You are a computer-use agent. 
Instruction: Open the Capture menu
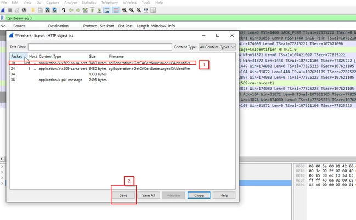53,3
